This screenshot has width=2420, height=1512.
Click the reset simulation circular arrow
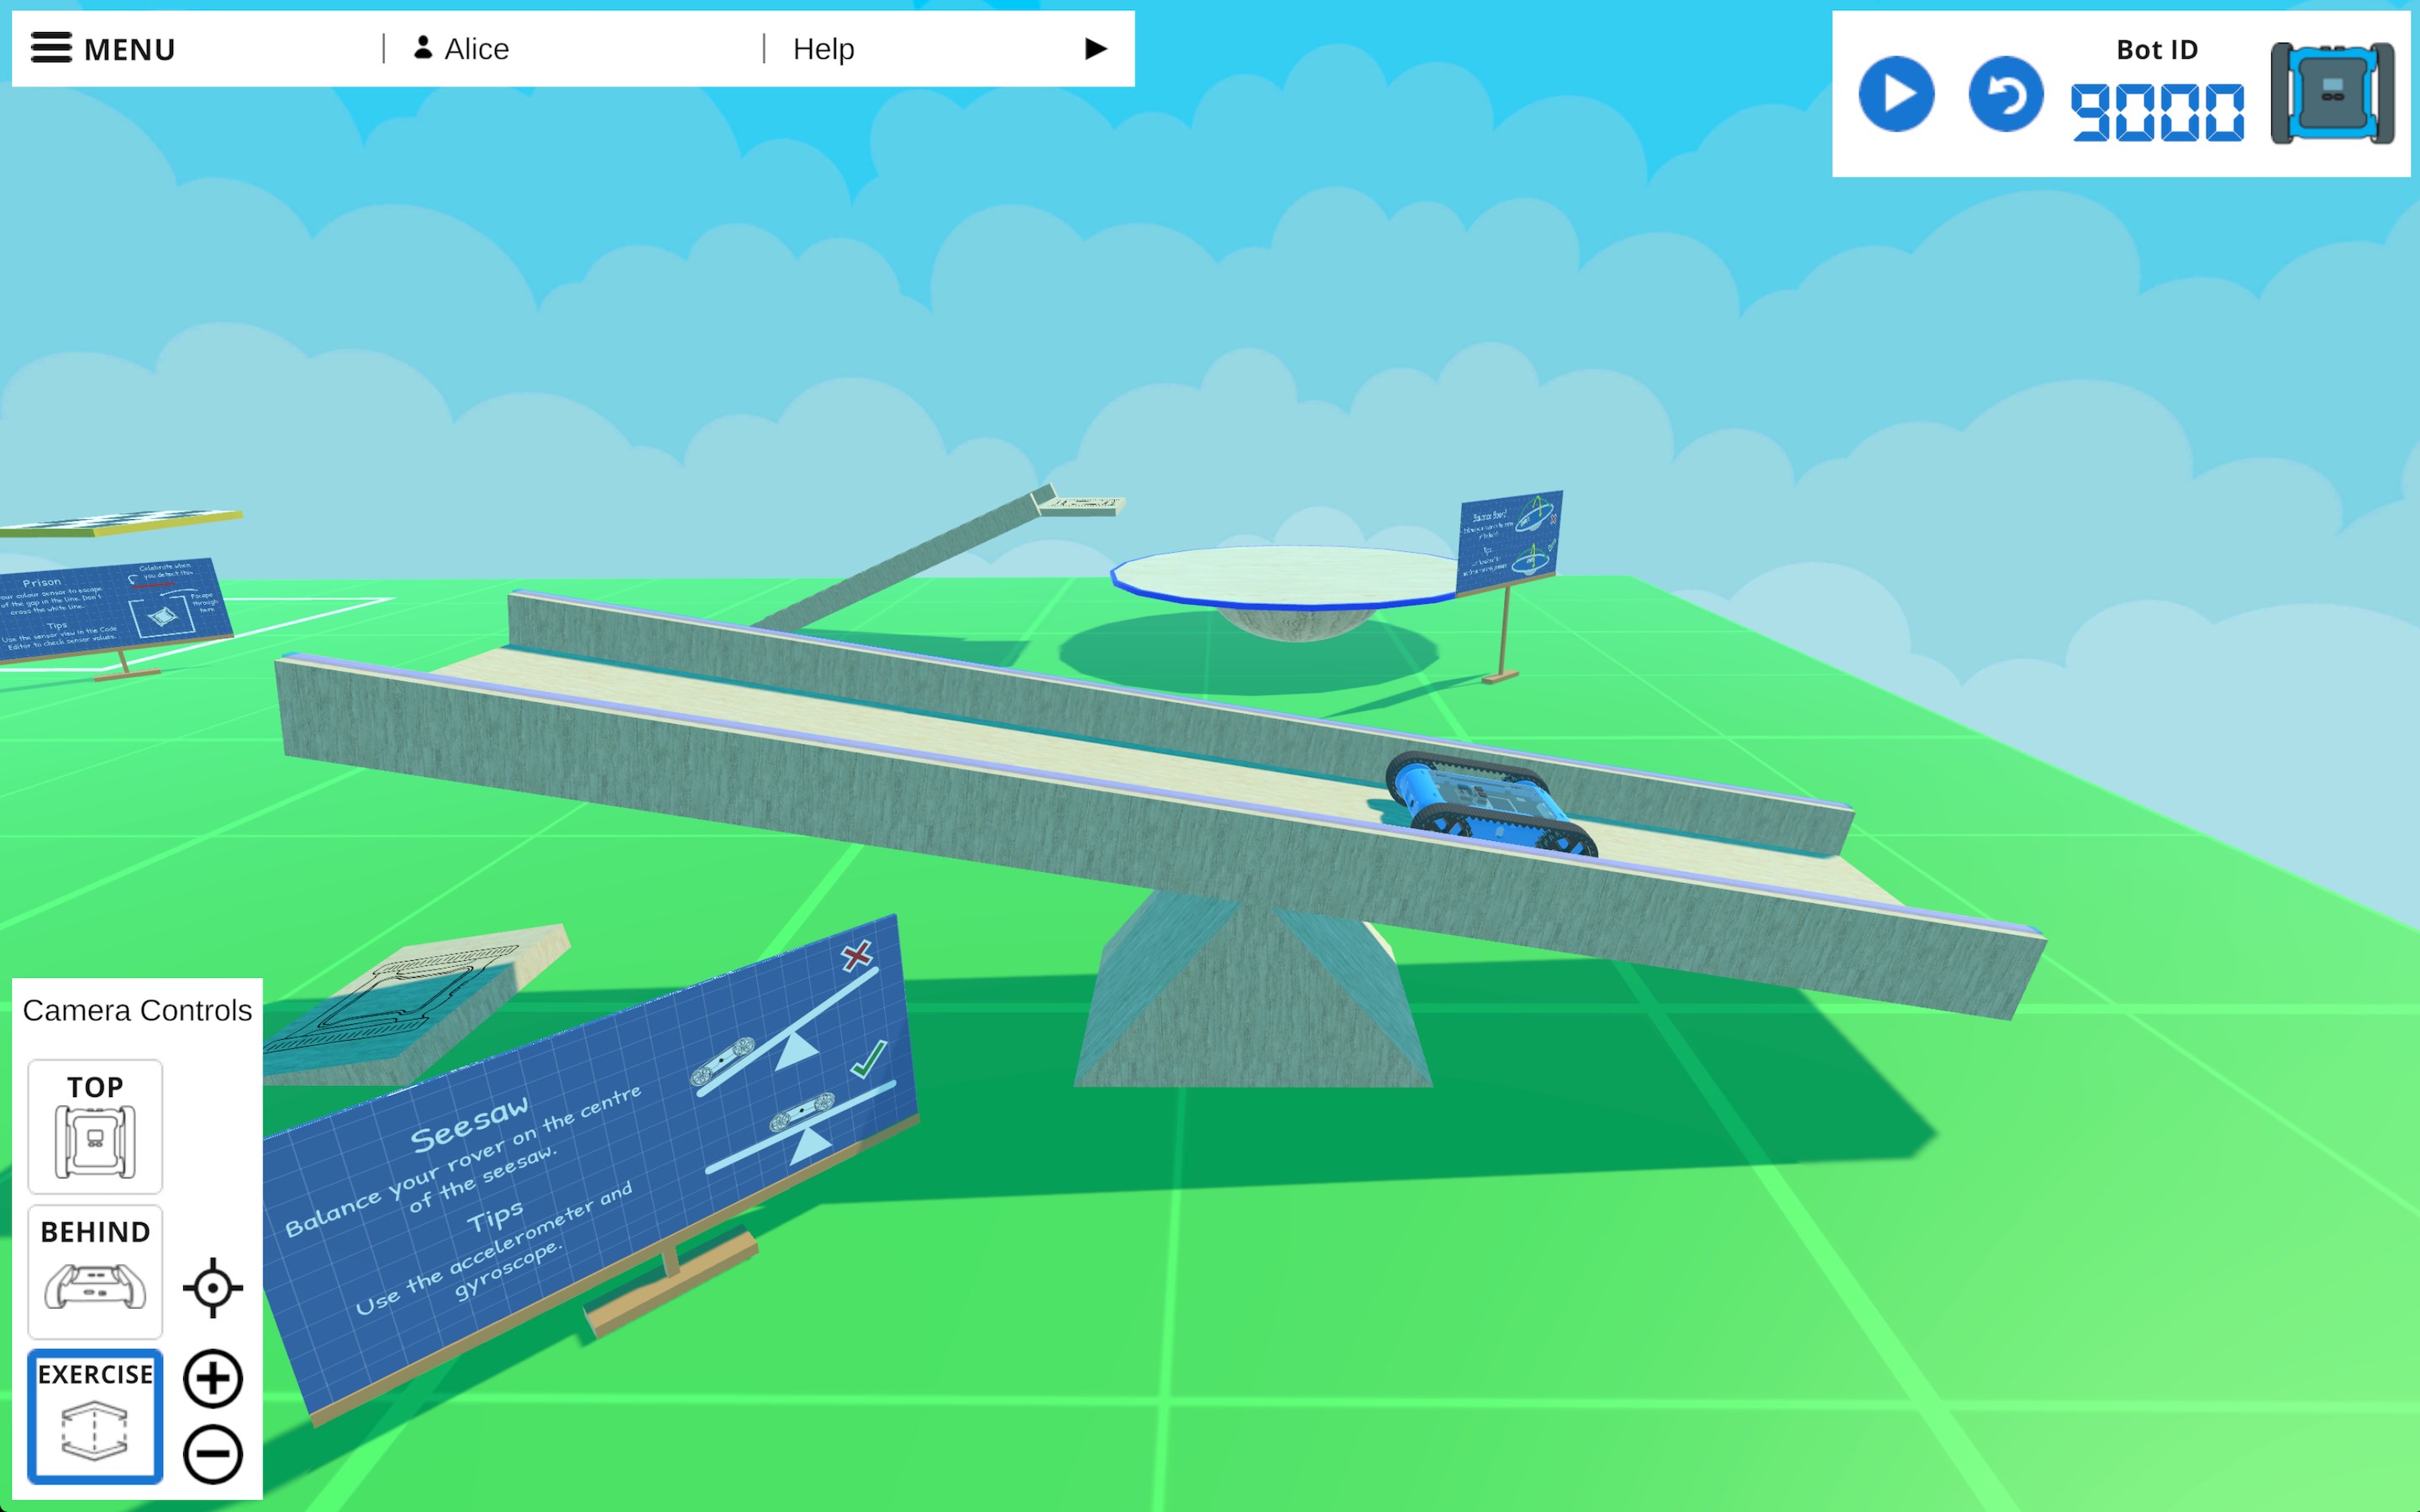[2005, 95]
